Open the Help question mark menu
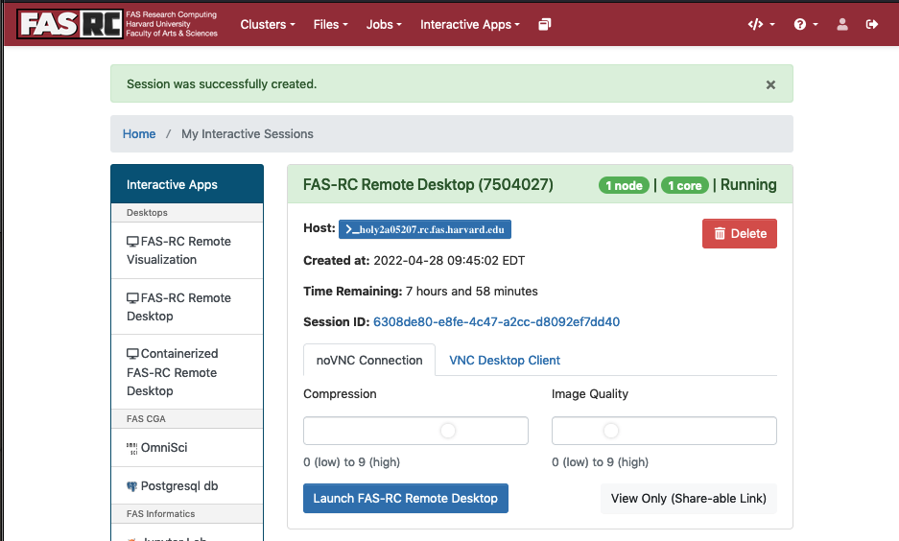899x541 pixels. (806, 24)
